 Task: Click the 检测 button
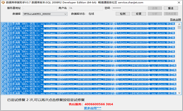coord(123,14)
